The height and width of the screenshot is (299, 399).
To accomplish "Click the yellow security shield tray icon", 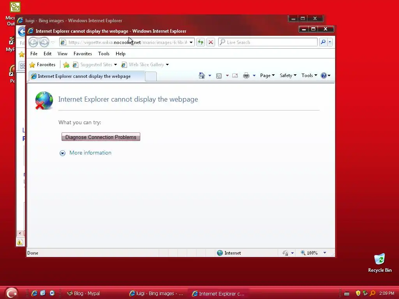I will [358, 294].
